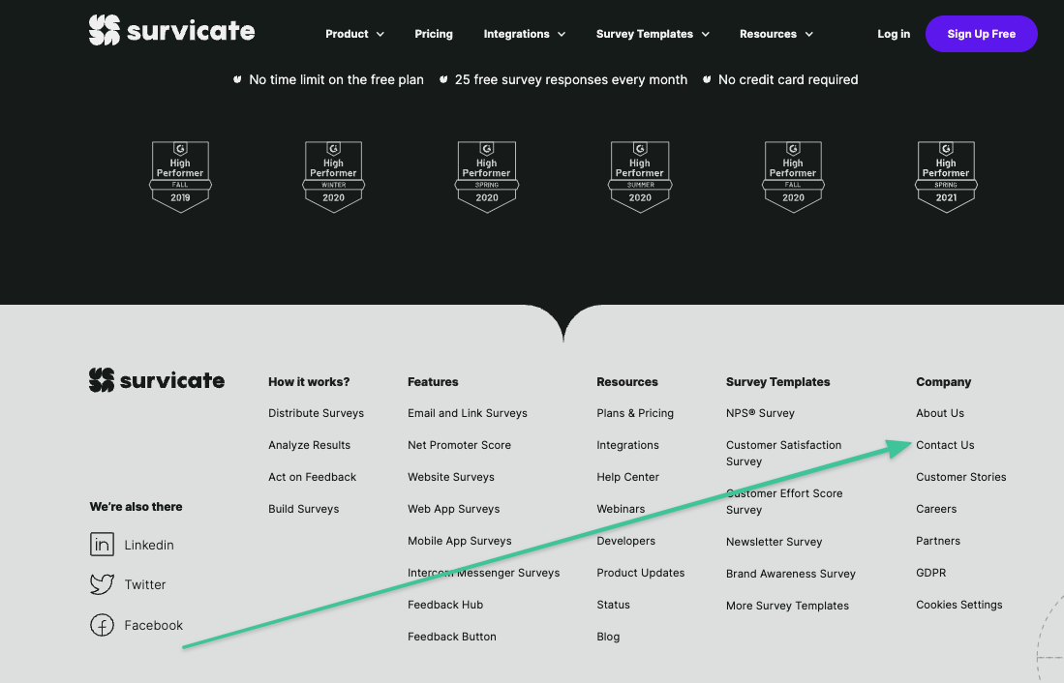Visit the Feedback Hub link
The image size is (1064, 683).
pos(445,605)
